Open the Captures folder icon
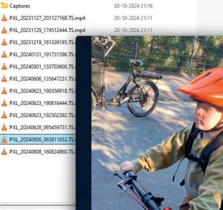Image resolution: width=223 pixels, height=210 pixels. pyautogui.click(x=4, y=6)
